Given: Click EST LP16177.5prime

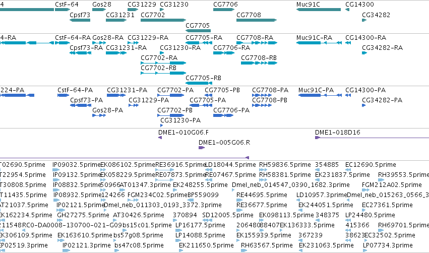Looking at the screenshot, I should pyautogui.click(x=178, y=230).
